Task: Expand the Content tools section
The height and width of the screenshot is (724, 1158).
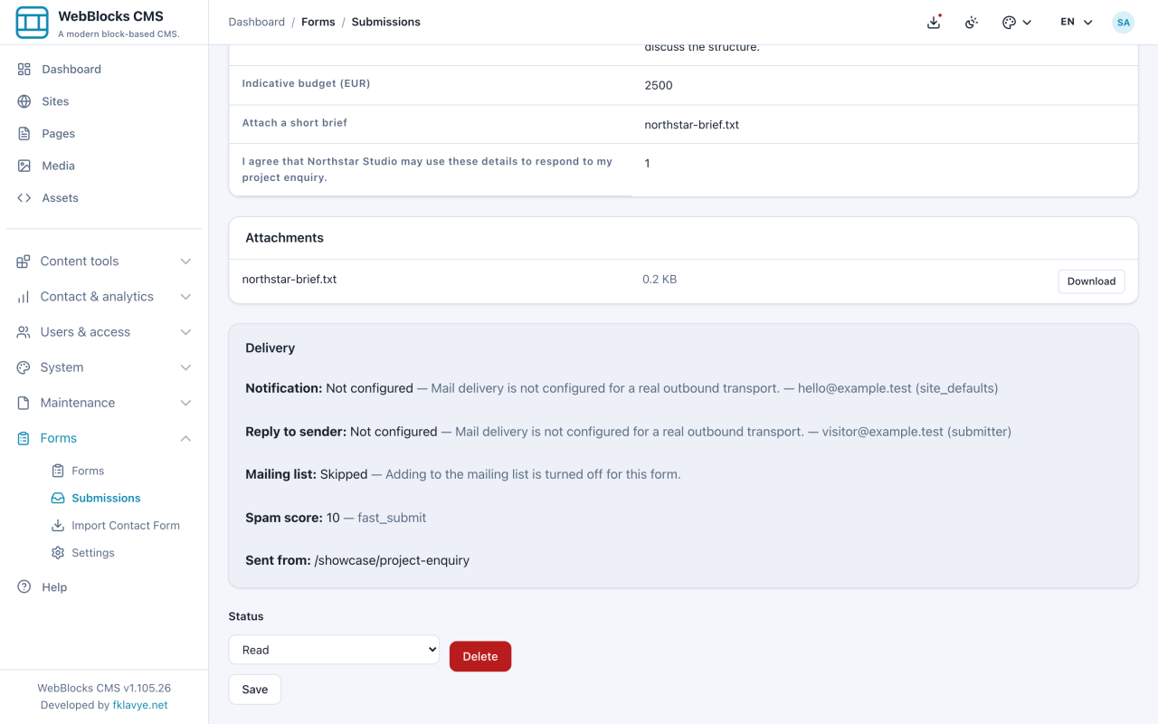Action: (x=104, y=261)
